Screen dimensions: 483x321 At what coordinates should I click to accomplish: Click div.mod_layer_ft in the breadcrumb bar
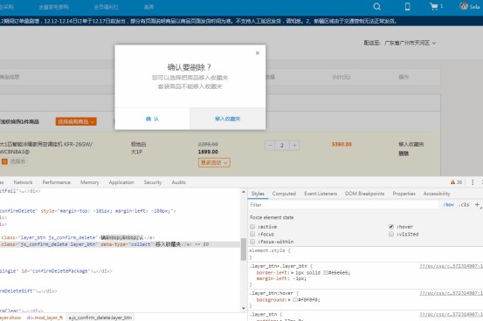point(45,318)
